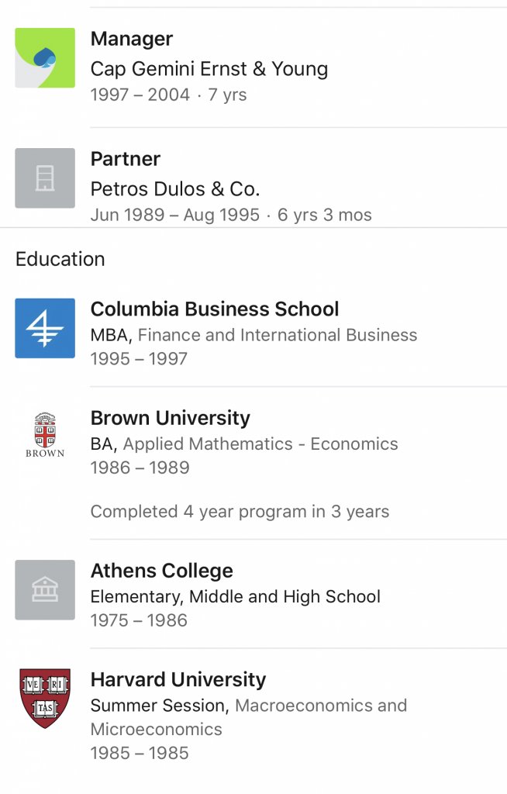Screen dimensions: 507x794
Task: Tap the Petros Dulos & Co. placeholder building icon
Action: [45, 178]
